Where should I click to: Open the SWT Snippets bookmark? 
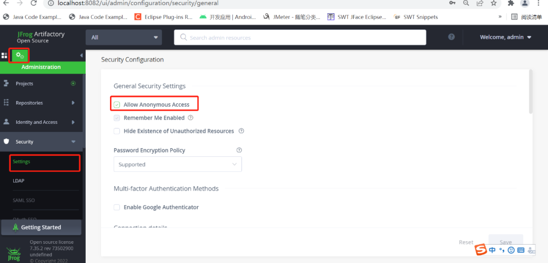pyautogui.click(x=416, y=16)
